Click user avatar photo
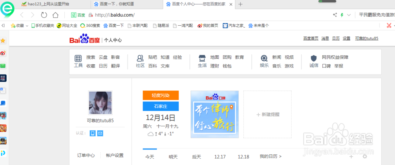 tap(100, 103)
